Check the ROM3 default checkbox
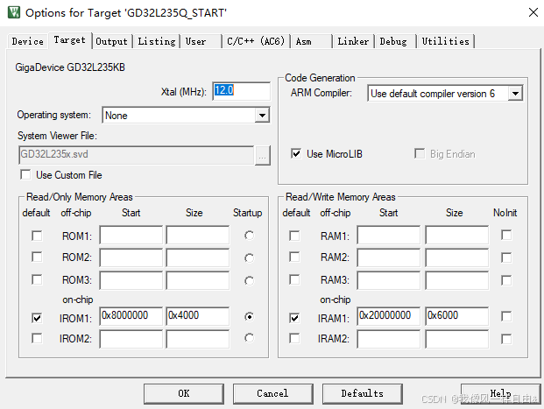Screen dimensions: 544x409 pyautogui.click(x=37, y=279)
